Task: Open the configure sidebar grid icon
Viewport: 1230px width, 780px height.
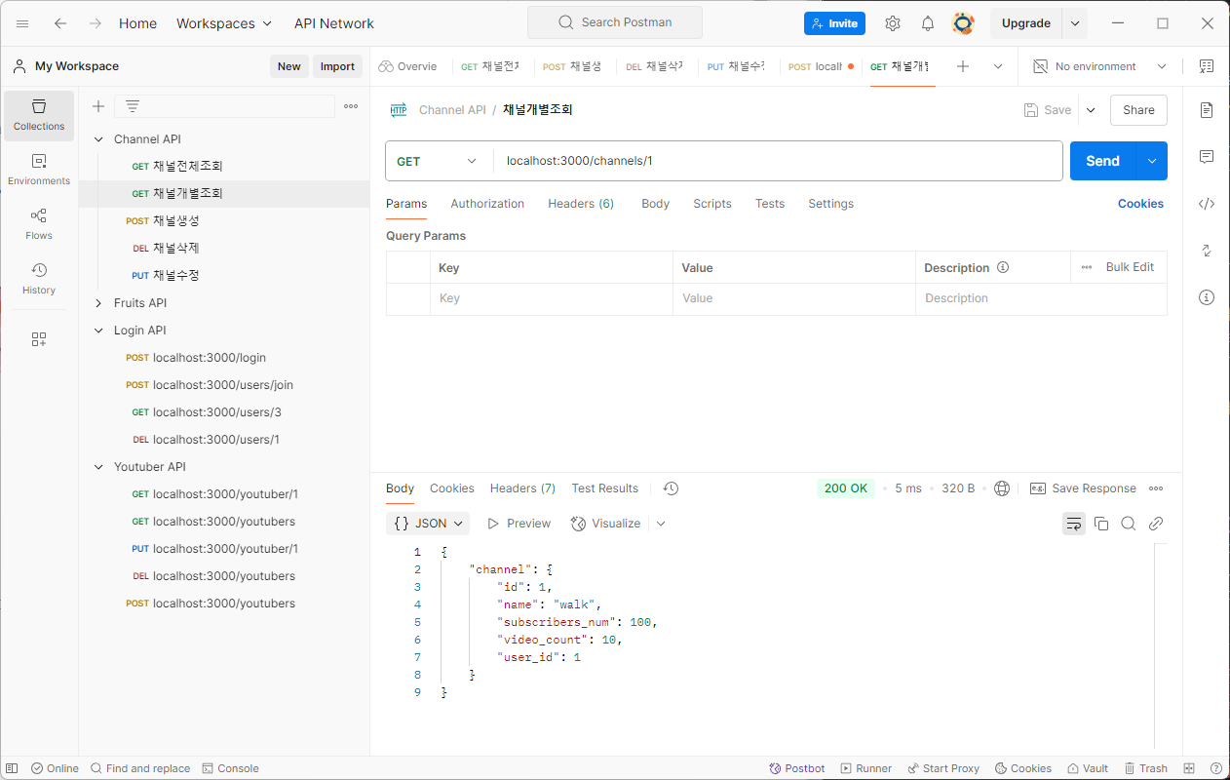Action: click(x=39, y=339)
